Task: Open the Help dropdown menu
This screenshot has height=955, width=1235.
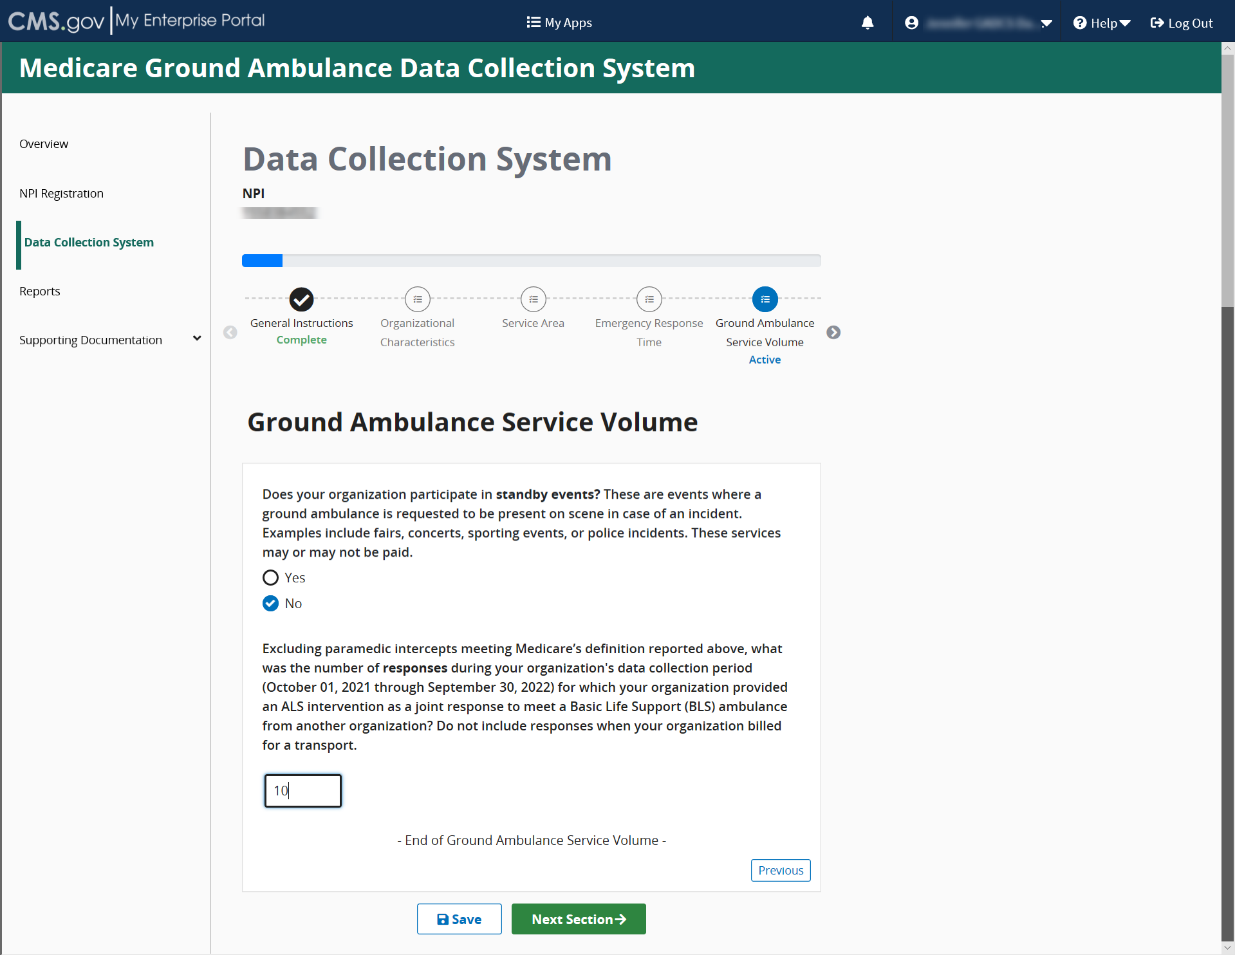Action: point(1102,23)
